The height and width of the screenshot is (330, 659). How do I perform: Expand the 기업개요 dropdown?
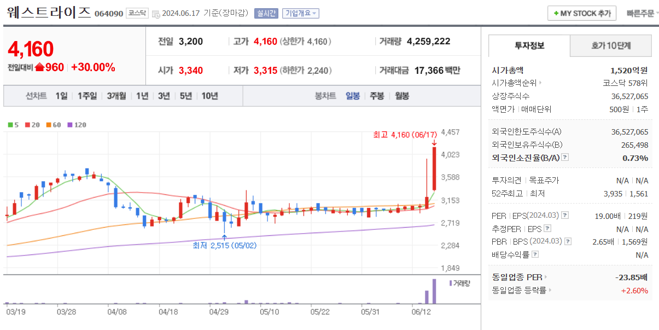tap(301, 14)
